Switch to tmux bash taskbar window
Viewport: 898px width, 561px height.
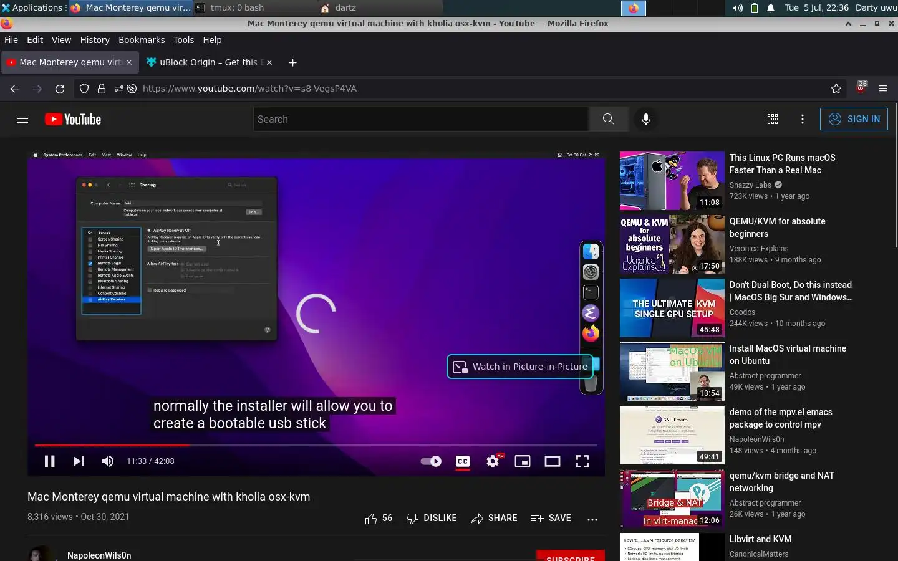[254, 7]
